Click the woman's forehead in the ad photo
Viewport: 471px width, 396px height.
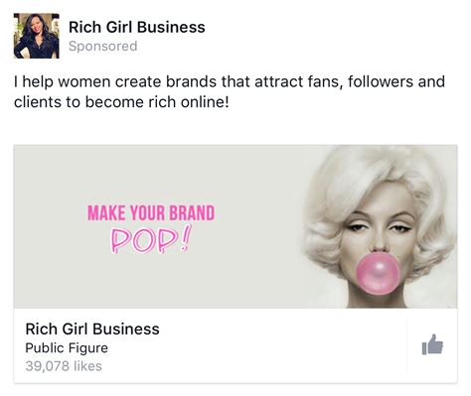[381, 200]
